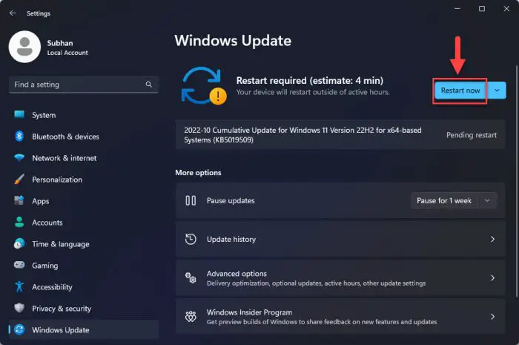The height and width of the screenshot is (345, 519).
Task: Click the Bluetooth icon in sidebar
Action: 19,136
